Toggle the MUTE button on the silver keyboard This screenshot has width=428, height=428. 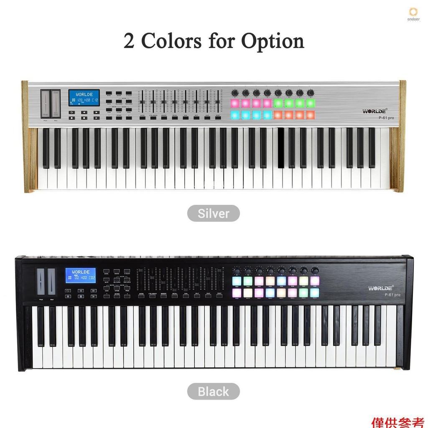coord(109,101)
